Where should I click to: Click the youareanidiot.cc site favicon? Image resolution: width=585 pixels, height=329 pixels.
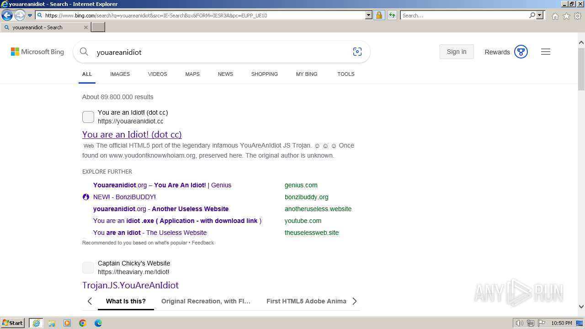coord(88,117)
